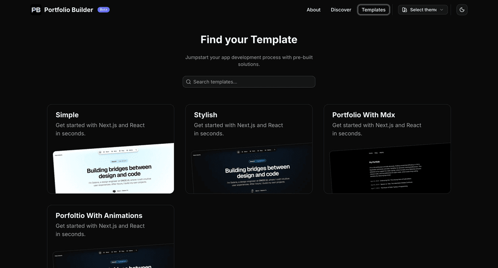This screenshot has width=498, height=268.
Task: Open the Portfolio Builder home link
Action: click(x=69, y=10)
